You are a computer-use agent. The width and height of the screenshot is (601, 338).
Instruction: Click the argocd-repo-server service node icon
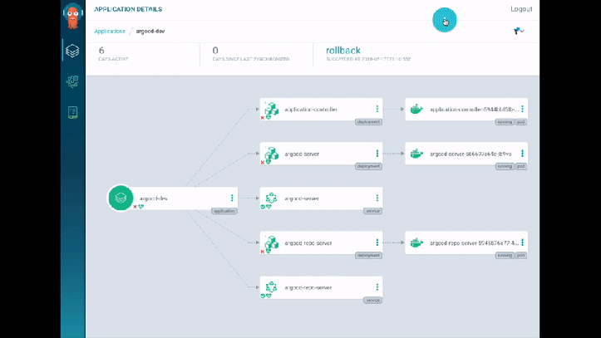coord(271,287)
